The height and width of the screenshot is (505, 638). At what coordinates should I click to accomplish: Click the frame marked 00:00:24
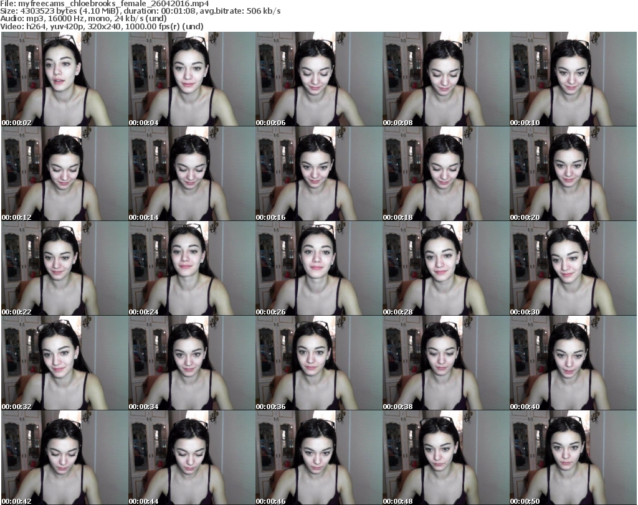[x=192, y=268]
